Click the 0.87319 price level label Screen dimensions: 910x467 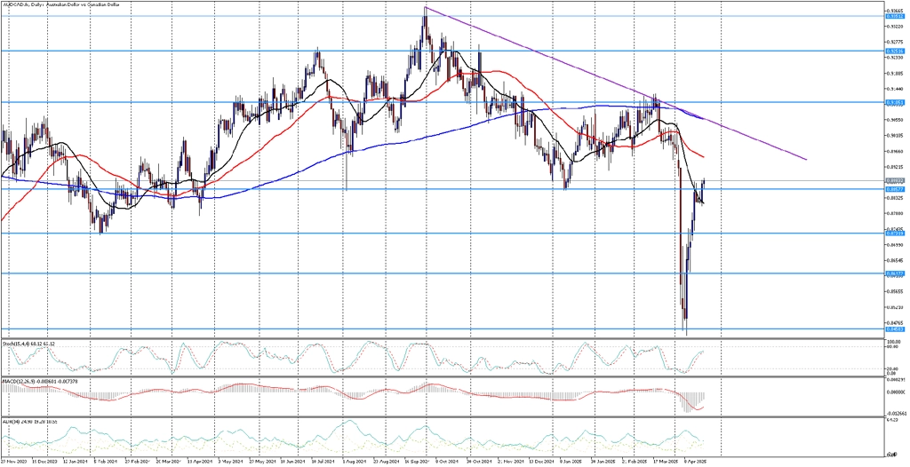[x=896, y=233]
